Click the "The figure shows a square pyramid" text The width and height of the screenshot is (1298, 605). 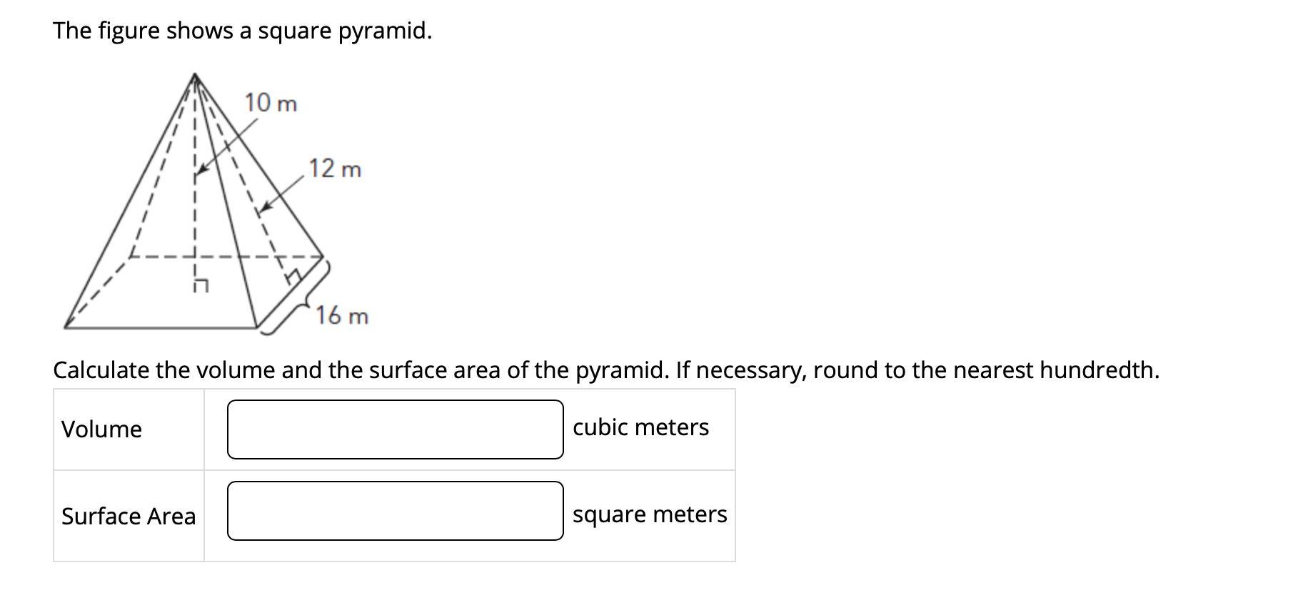(x=243, y=31)
